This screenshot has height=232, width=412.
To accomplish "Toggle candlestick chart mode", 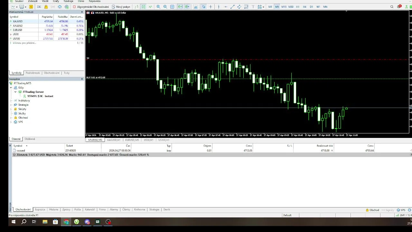I will tap(143, 7).
